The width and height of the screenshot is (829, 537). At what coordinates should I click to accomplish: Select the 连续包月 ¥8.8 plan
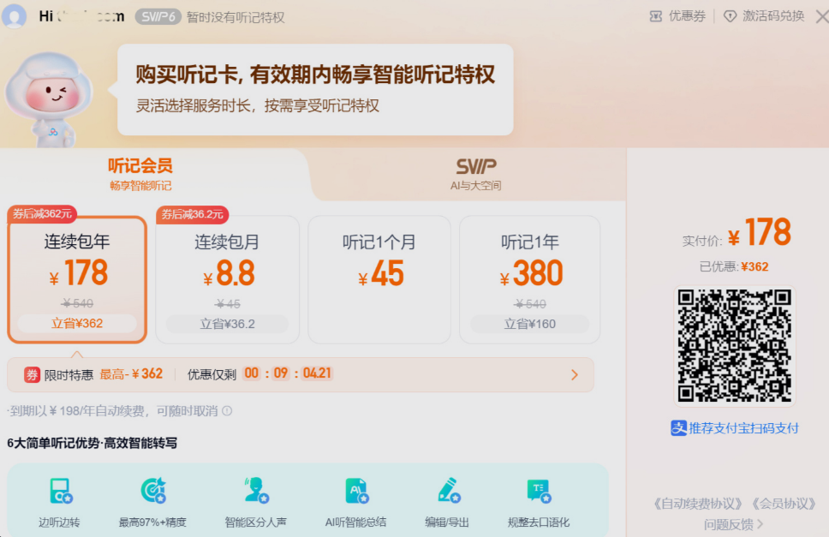(x=227, y=279)
